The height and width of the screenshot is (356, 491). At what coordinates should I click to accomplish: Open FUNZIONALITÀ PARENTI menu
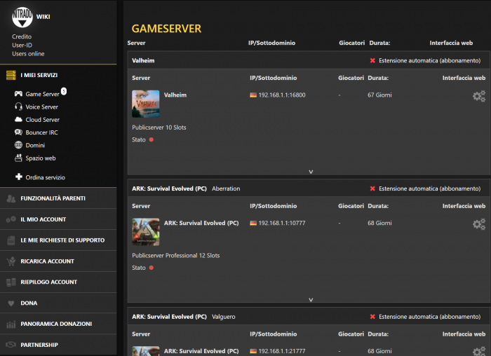coord(53,198)
